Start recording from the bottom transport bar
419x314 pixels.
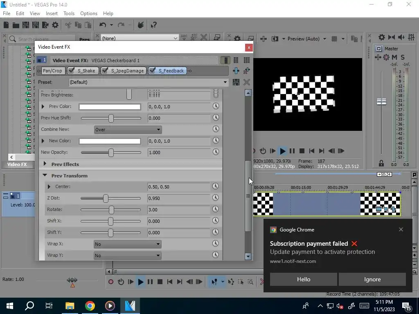[110, 282]
